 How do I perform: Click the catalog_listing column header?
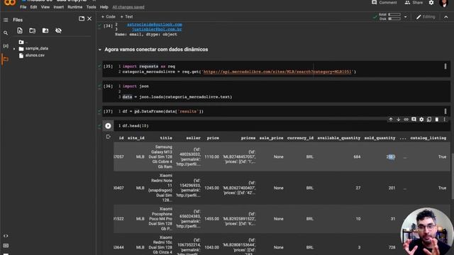[x=428, y=138]
